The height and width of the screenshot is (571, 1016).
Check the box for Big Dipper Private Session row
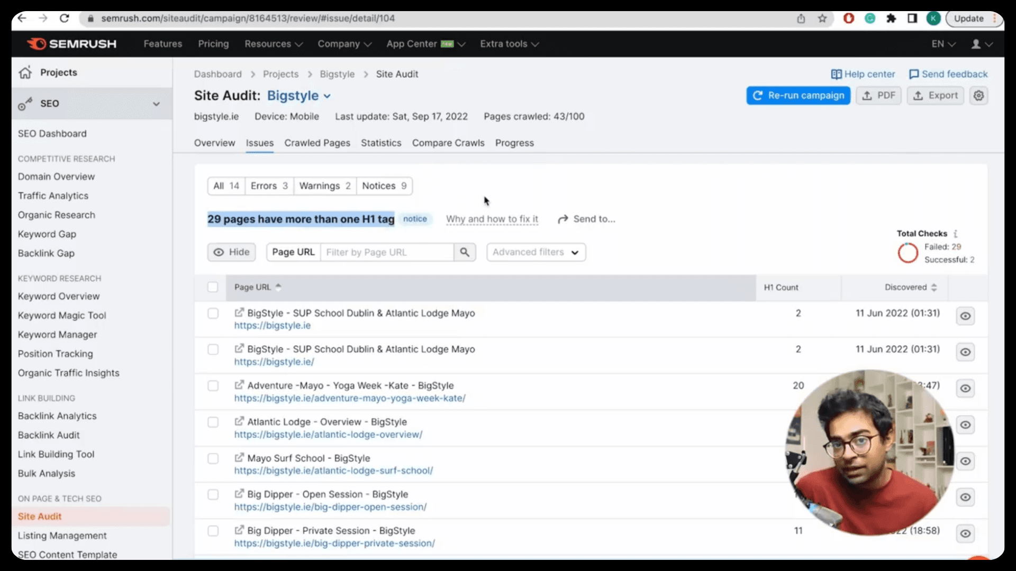213,531
